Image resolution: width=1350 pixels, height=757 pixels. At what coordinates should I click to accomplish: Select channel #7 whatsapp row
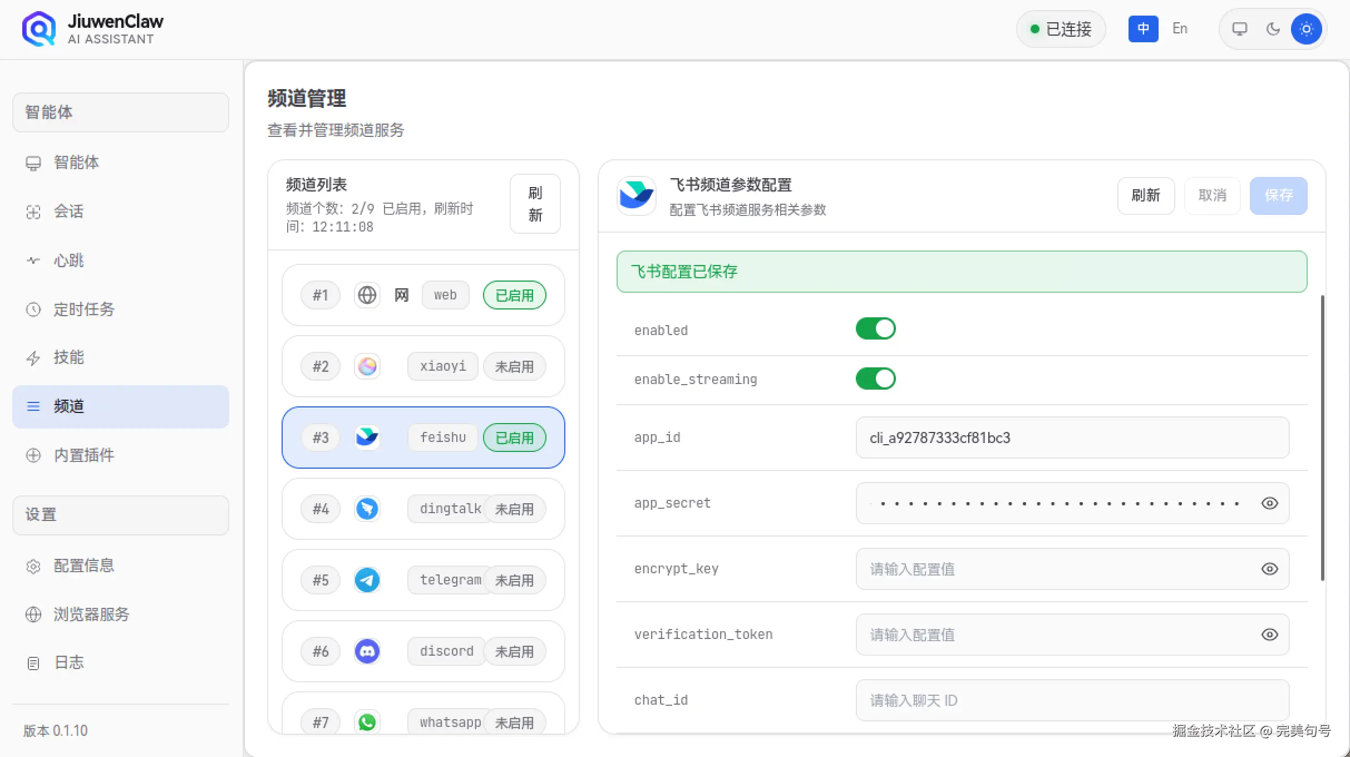tap(423, 714)
